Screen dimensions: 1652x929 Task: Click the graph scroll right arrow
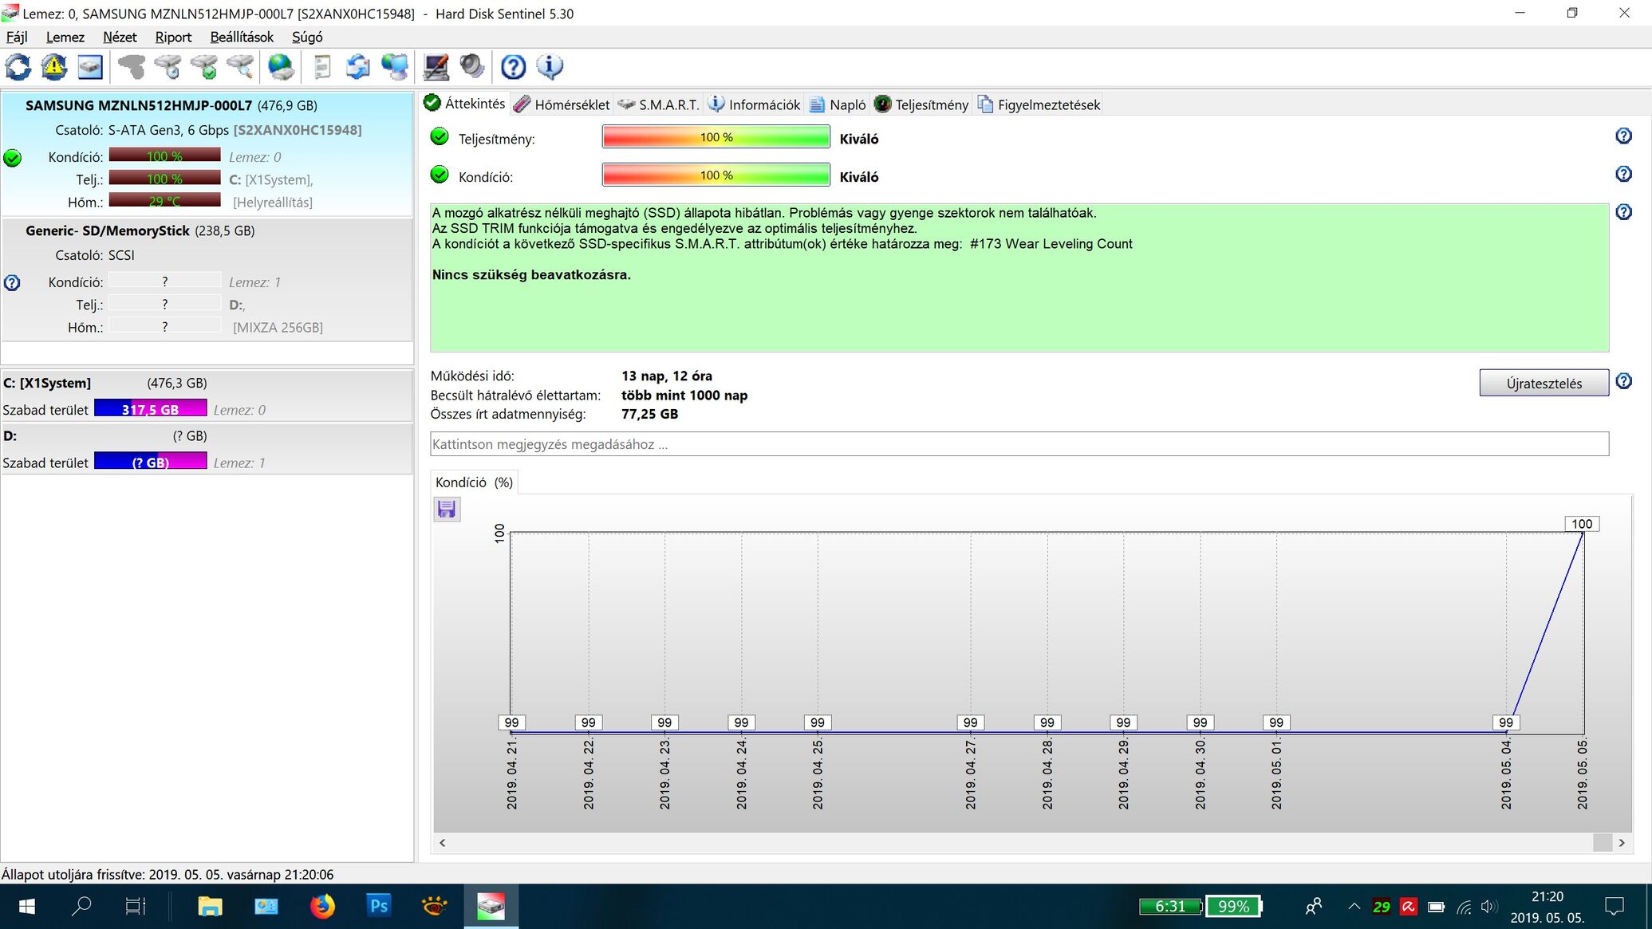tap(1622, 842)
